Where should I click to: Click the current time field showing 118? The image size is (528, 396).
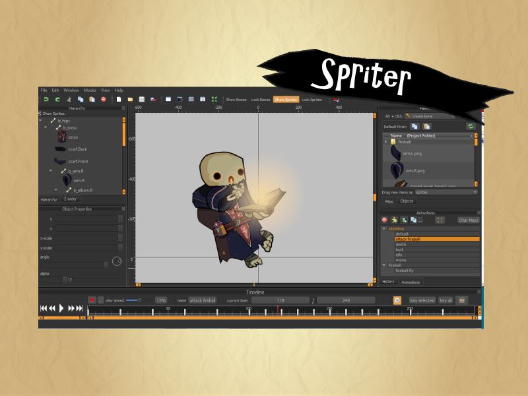[x=280, y=300]
